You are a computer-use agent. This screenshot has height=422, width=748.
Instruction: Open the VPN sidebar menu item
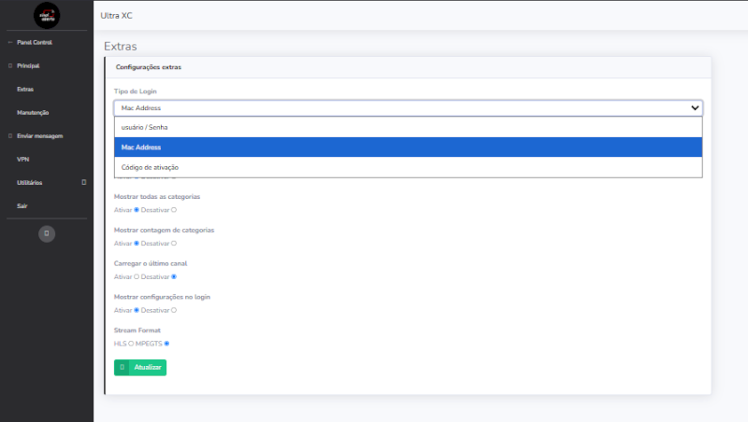point(23,160)
